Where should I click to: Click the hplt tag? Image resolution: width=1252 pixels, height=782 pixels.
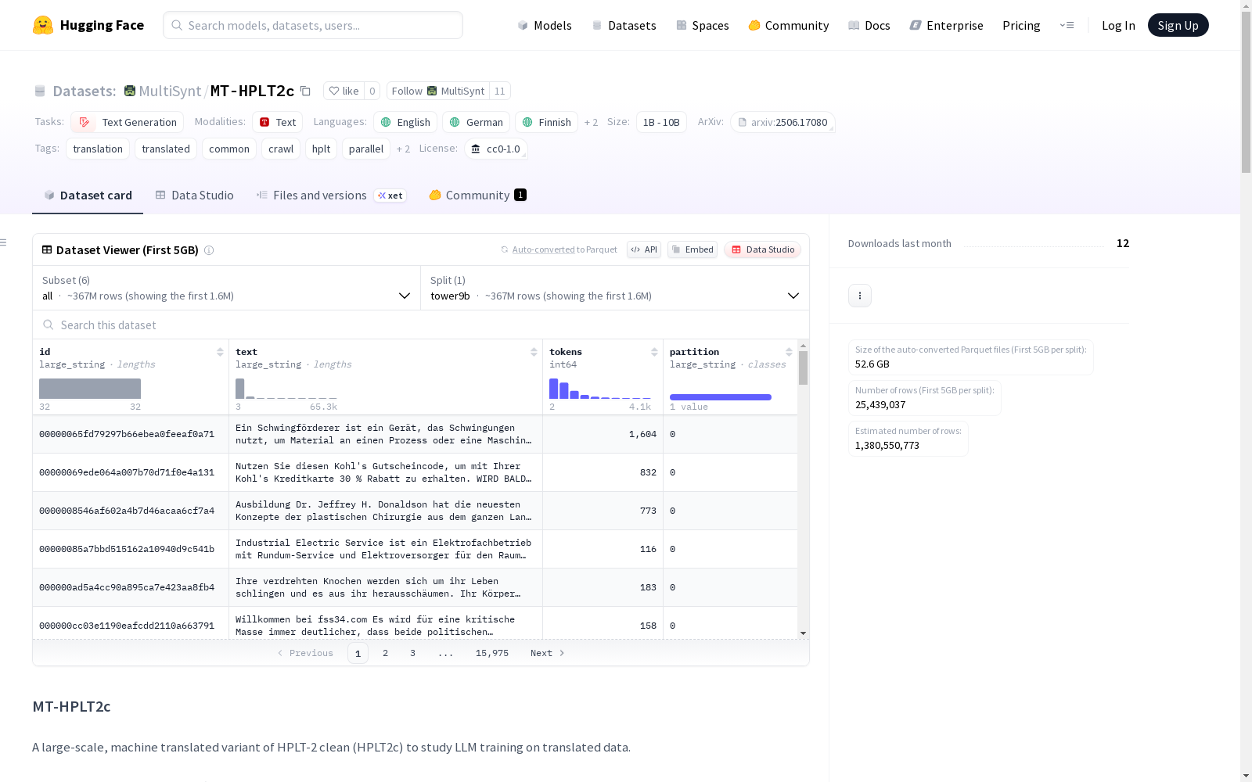tap(321, 149)
